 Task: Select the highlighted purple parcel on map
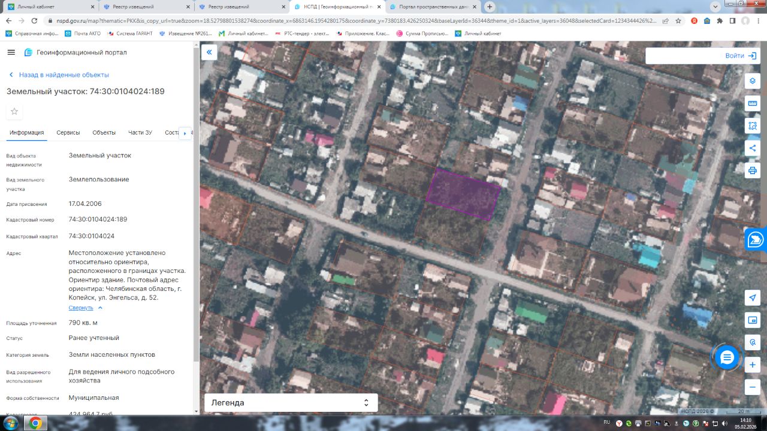click(x=463, y=194)
